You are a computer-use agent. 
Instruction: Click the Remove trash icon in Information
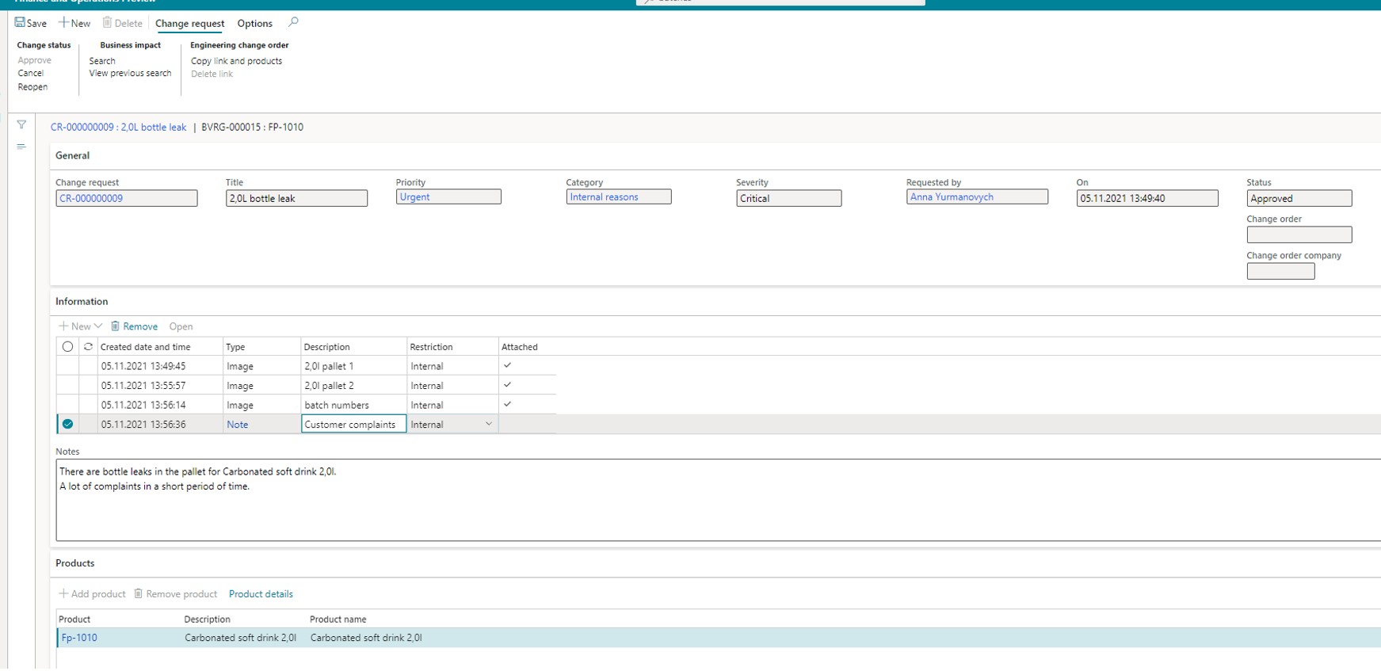coord(115,326)
